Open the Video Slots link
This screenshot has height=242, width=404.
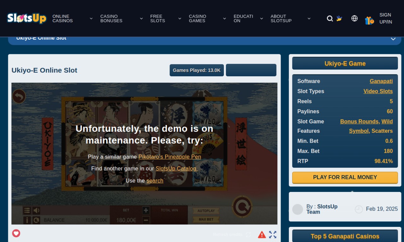tap(378, 91)
